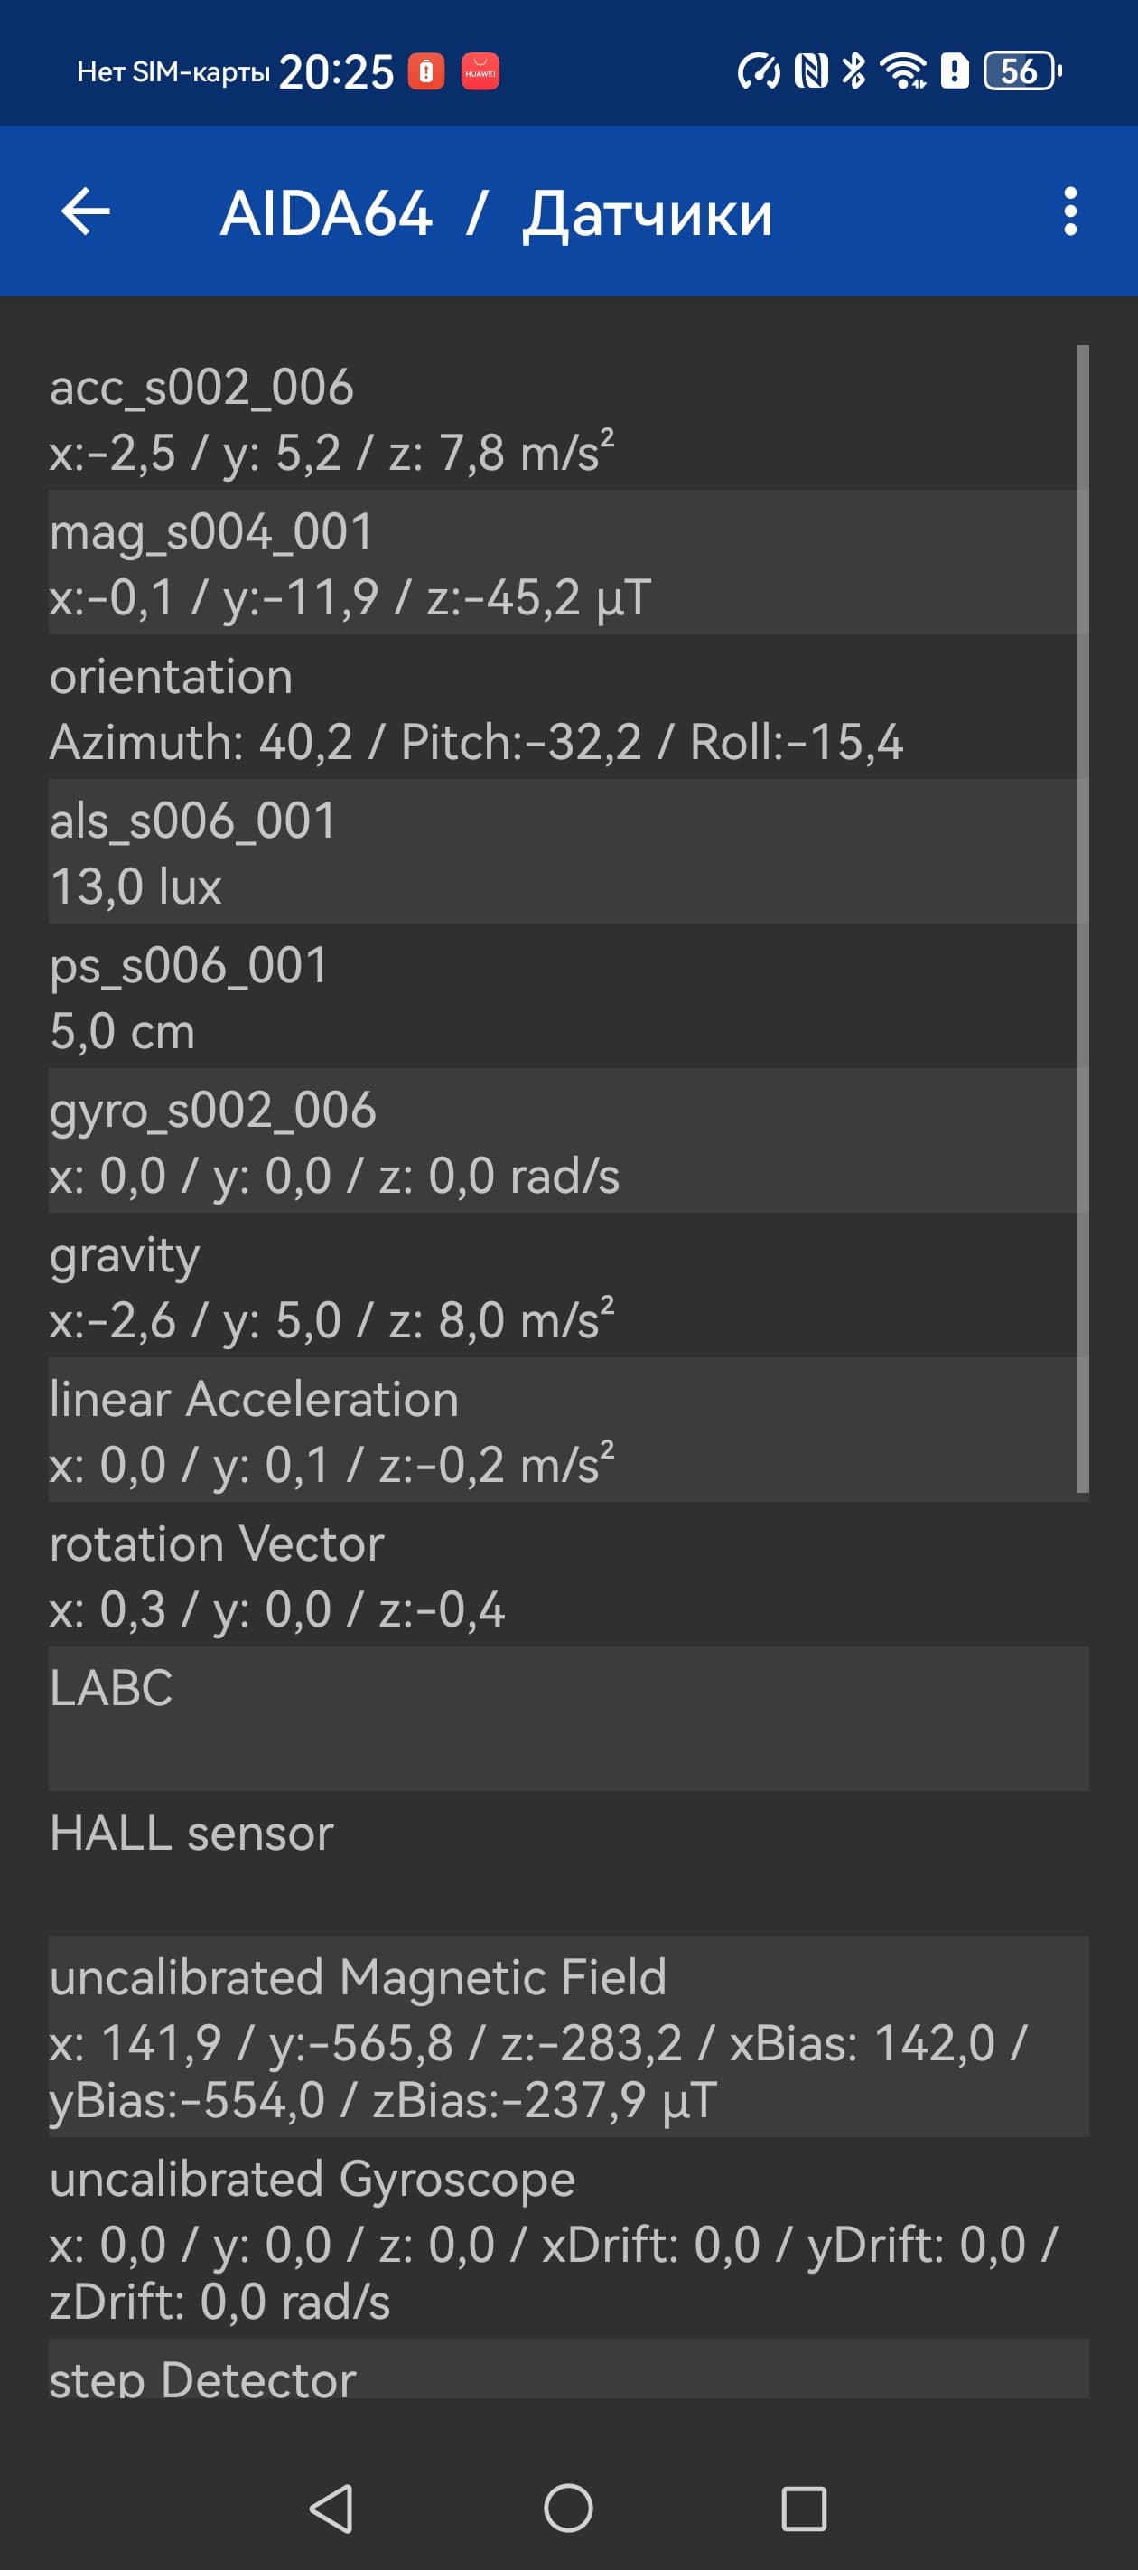Tap the AIDA64 / Датчики title
This screenshot has height=2570, width=1138.
496,212
